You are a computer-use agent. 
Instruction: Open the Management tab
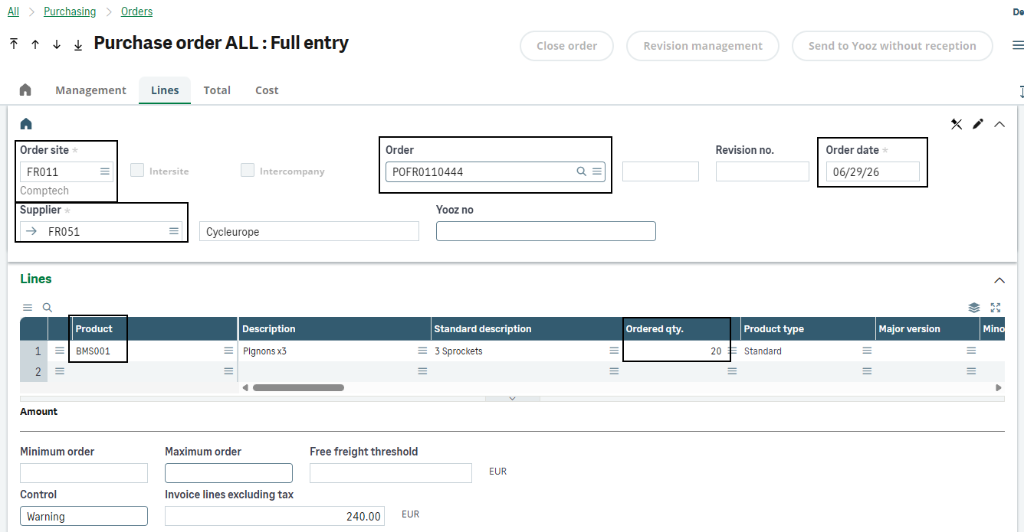tap(90, 90)
